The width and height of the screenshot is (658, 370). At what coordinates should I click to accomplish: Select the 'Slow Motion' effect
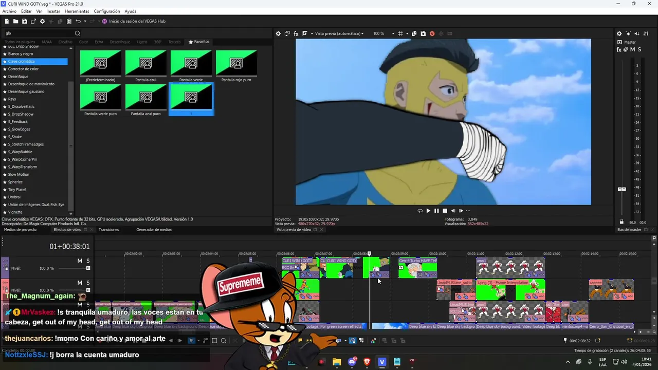pyautogui.click(x=19, y=174)
